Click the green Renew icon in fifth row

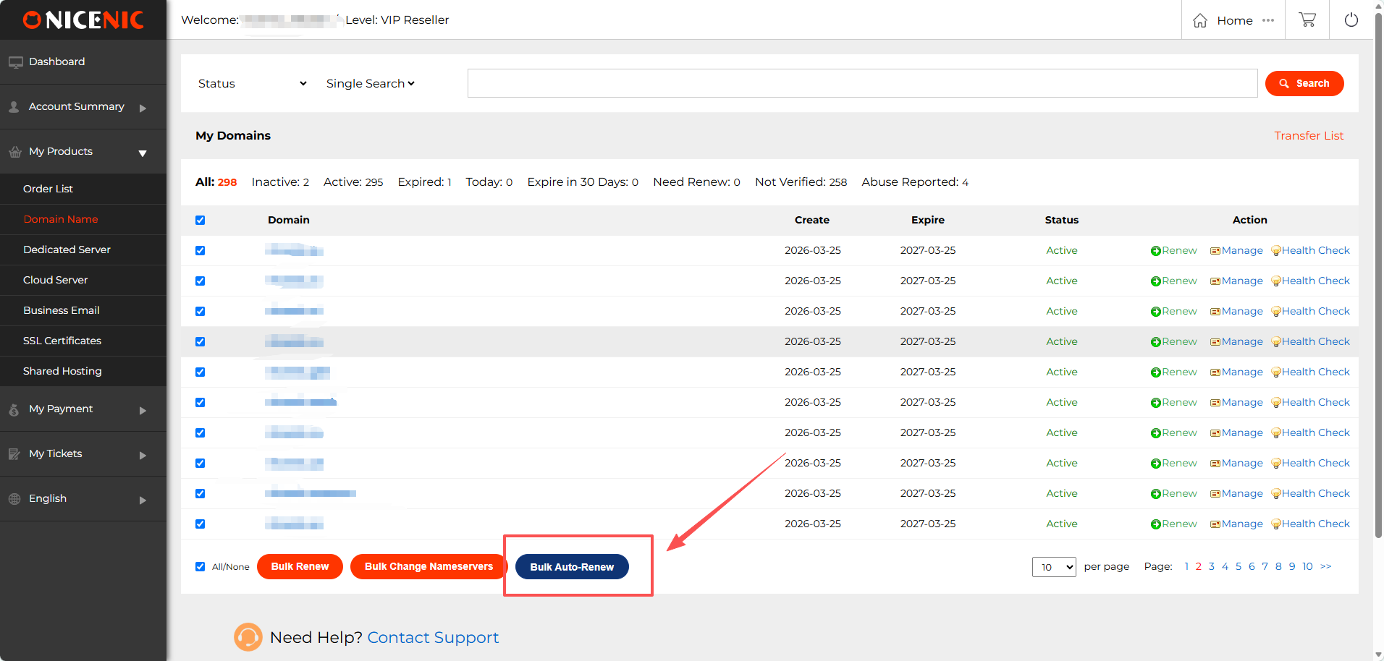pyautogui.click(x=1155, y=372)
